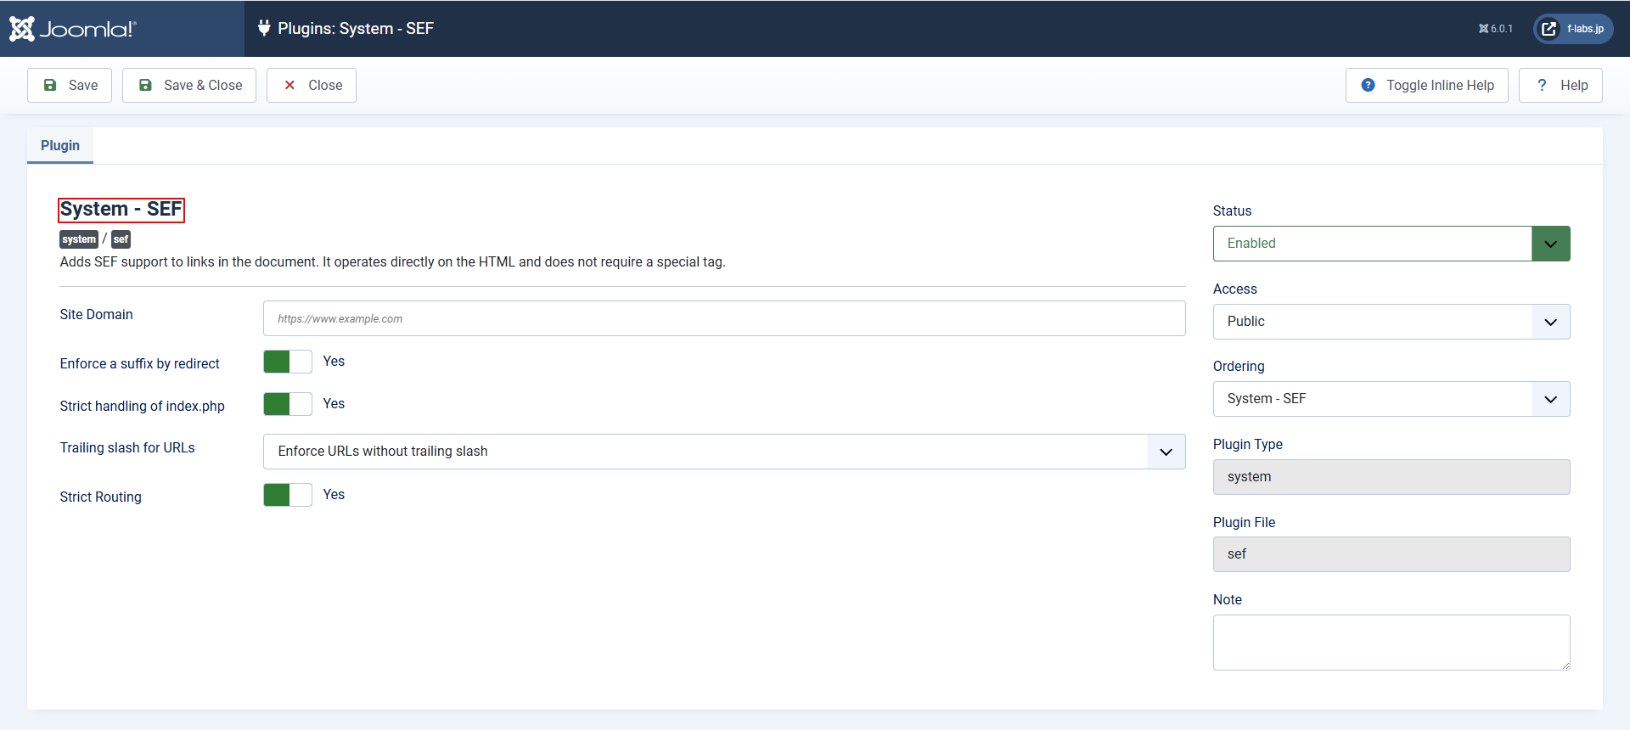Image resolution: width=1630 pixels, height=730 pixels.
Task: Click into the Site Domain field
Action: (723, 318)
